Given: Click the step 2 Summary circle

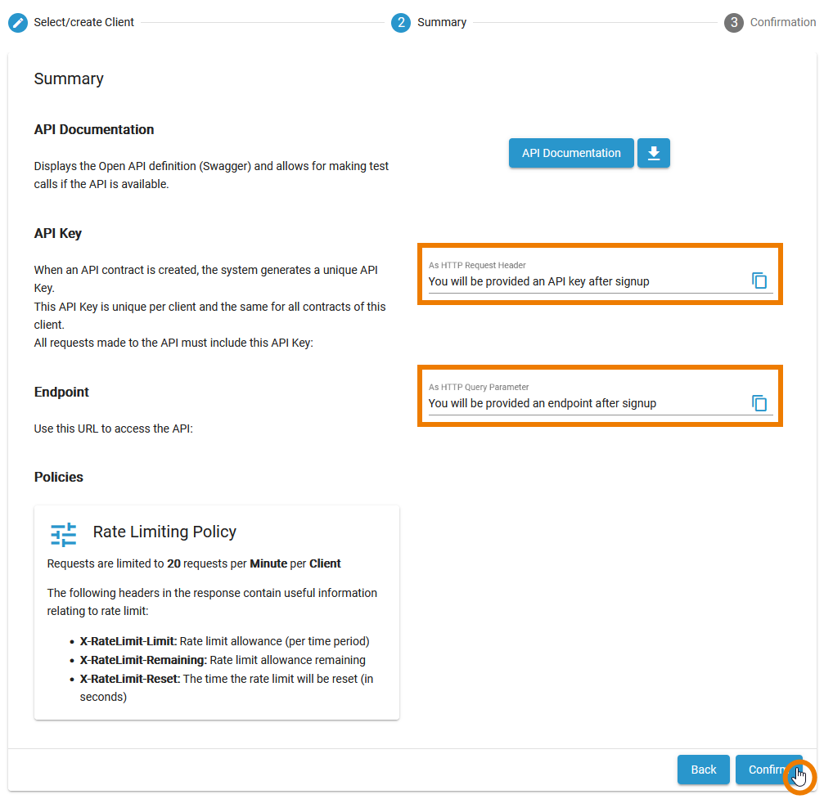Looking at the screenshot, I should click(400, 22).
